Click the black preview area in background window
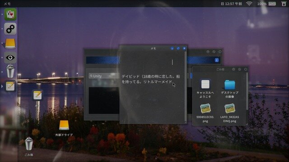 point(104,100)
